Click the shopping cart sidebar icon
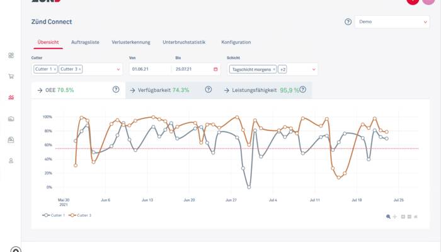Viewport: 441px width, 252px height. pos(11,77)
